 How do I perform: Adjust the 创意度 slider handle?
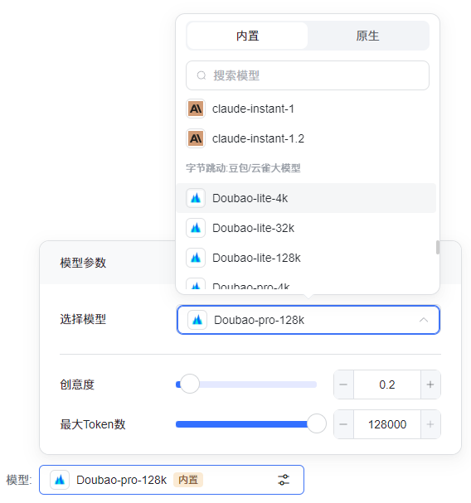coord(189,384)
